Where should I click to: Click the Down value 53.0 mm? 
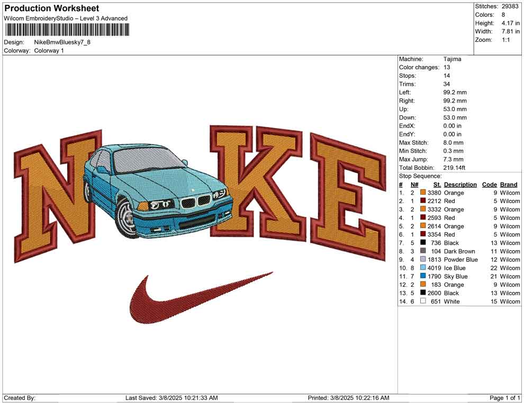pos(455,117)
